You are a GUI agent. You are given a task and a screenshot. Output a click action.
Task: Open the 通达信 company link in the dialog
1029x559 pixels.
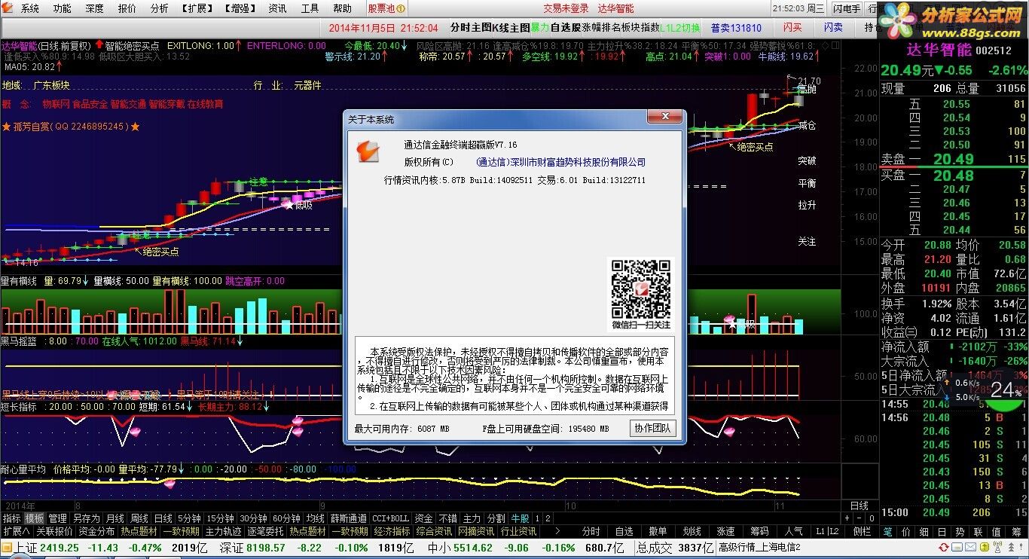click(x=561, y=161)
